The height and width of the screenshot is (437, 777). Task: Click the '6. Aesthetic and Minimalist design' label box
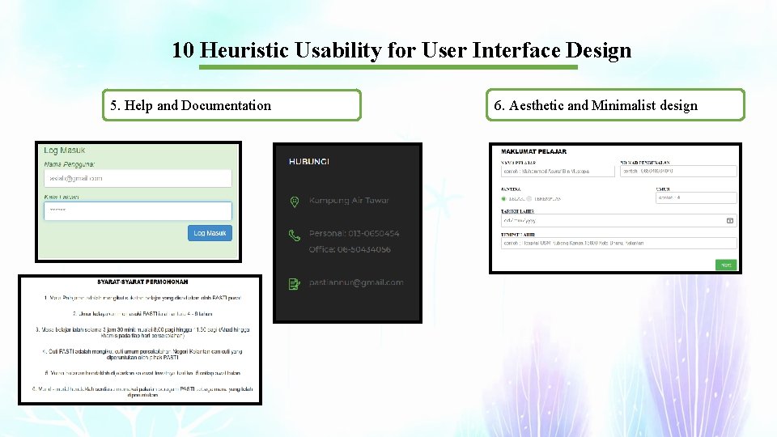coord(615,105)
